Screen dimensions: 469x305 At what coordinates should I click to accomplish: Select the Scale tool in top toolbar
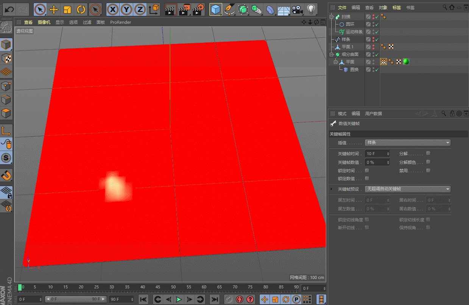(67, 9)
